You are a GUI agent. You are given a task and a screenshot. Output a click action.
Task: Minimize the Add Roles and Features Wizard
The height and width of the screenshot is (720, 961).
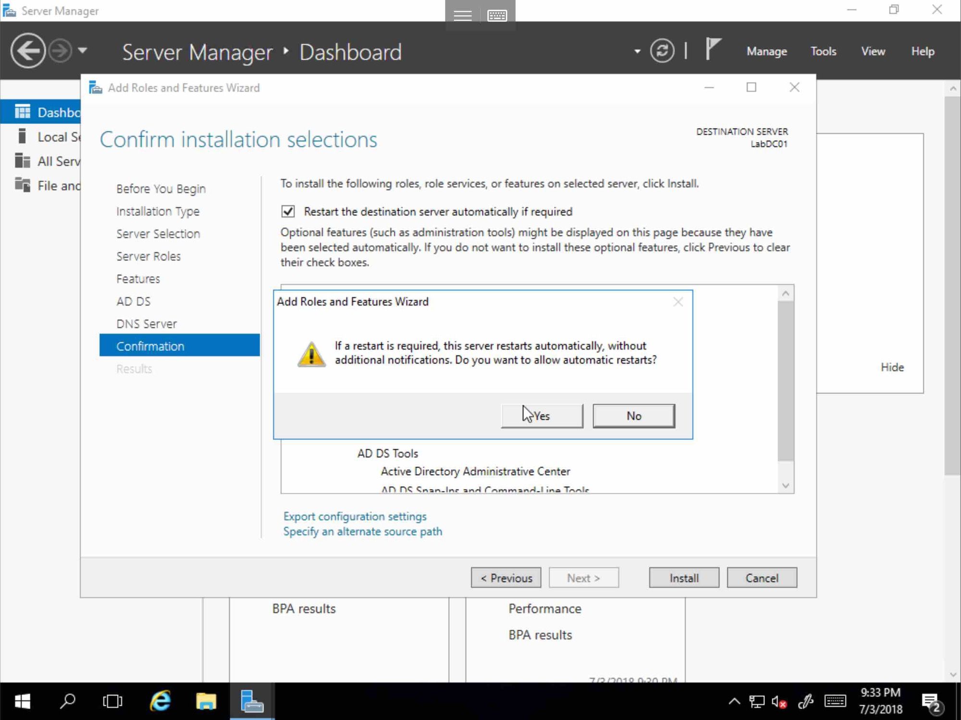(709, 87)
